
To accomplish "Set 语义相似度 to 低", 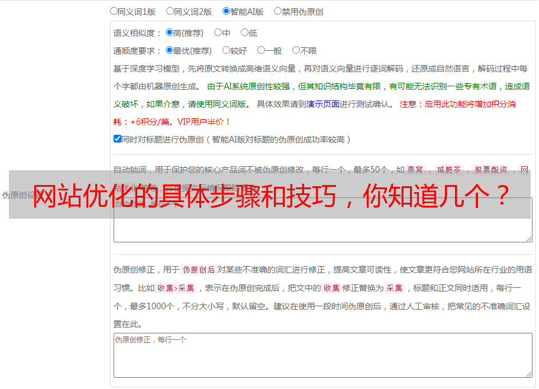I will [x=244, y=33].
